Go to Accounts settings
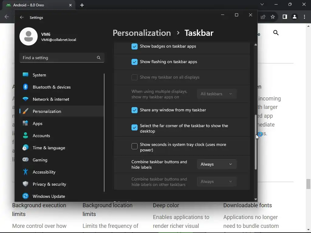Viewport: 311px width, 233px height. 61,136
